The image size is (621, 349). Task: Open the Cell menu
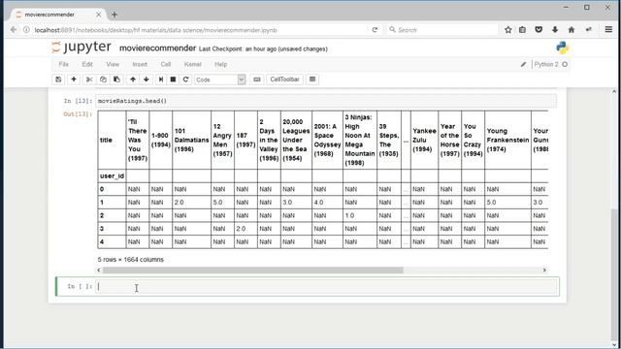[166, 64]
